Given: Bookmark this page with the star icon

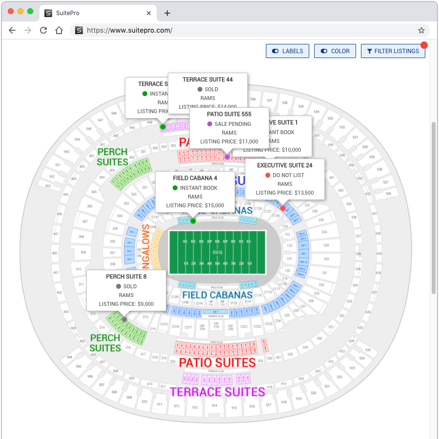Looking at the screenshot, I should [x=421, y=30].
